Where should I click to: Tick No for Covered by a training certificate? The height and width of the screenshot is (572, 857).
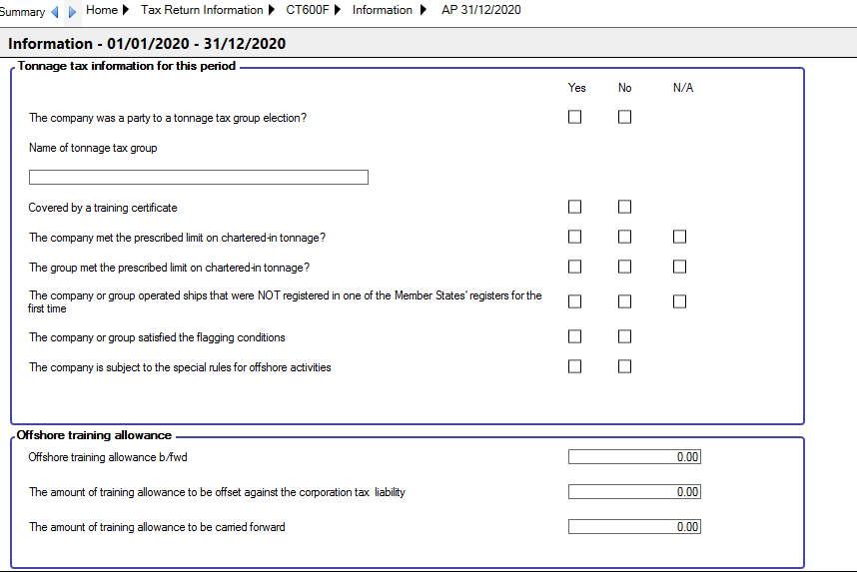(x=624, y=207)
